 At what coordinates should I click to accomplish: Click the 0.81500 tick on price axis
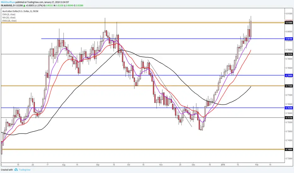pos(289,14)
